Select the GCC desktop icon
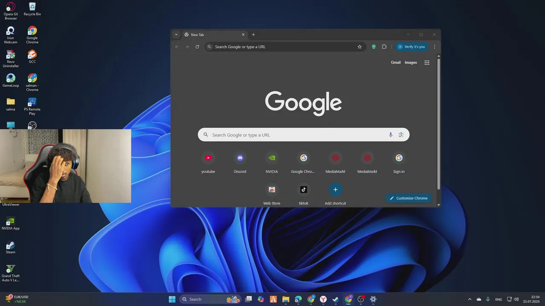This screenshot has height=306, width=545. (32, 57)
